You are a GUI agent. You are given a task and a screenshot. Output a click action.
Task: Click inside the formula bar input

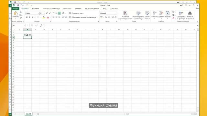(x=120, y=25)
